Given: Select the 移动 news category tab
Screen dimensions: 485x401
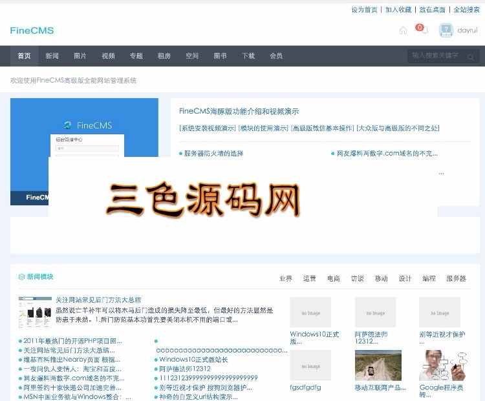Looking at the screenshot, I should [381, 279].
